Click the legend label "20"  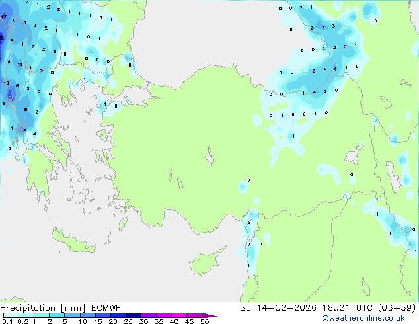[x=113, y=321]
